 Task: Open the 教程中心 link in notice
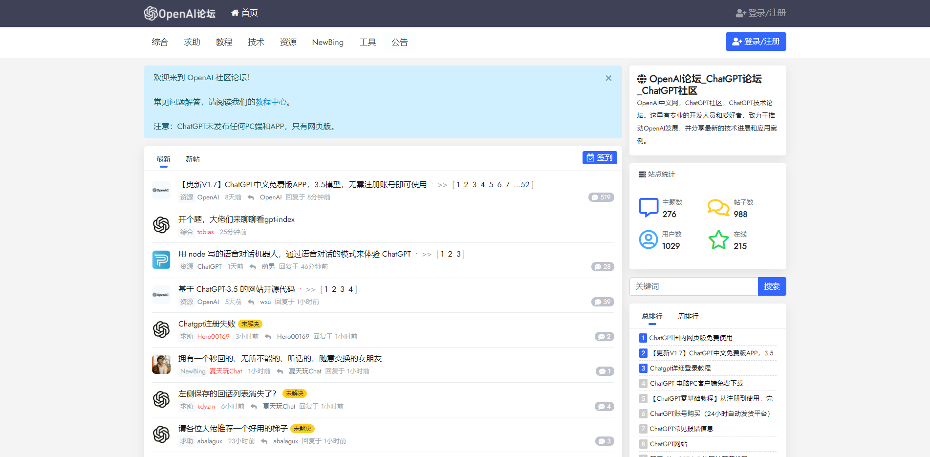click(271, 102)
